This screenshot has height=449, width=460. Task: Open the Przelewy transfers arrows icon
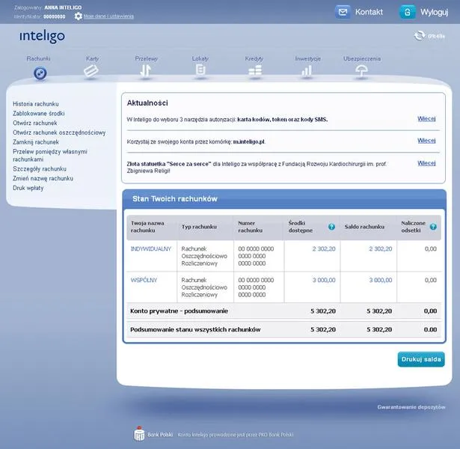(x=145, y=70)
